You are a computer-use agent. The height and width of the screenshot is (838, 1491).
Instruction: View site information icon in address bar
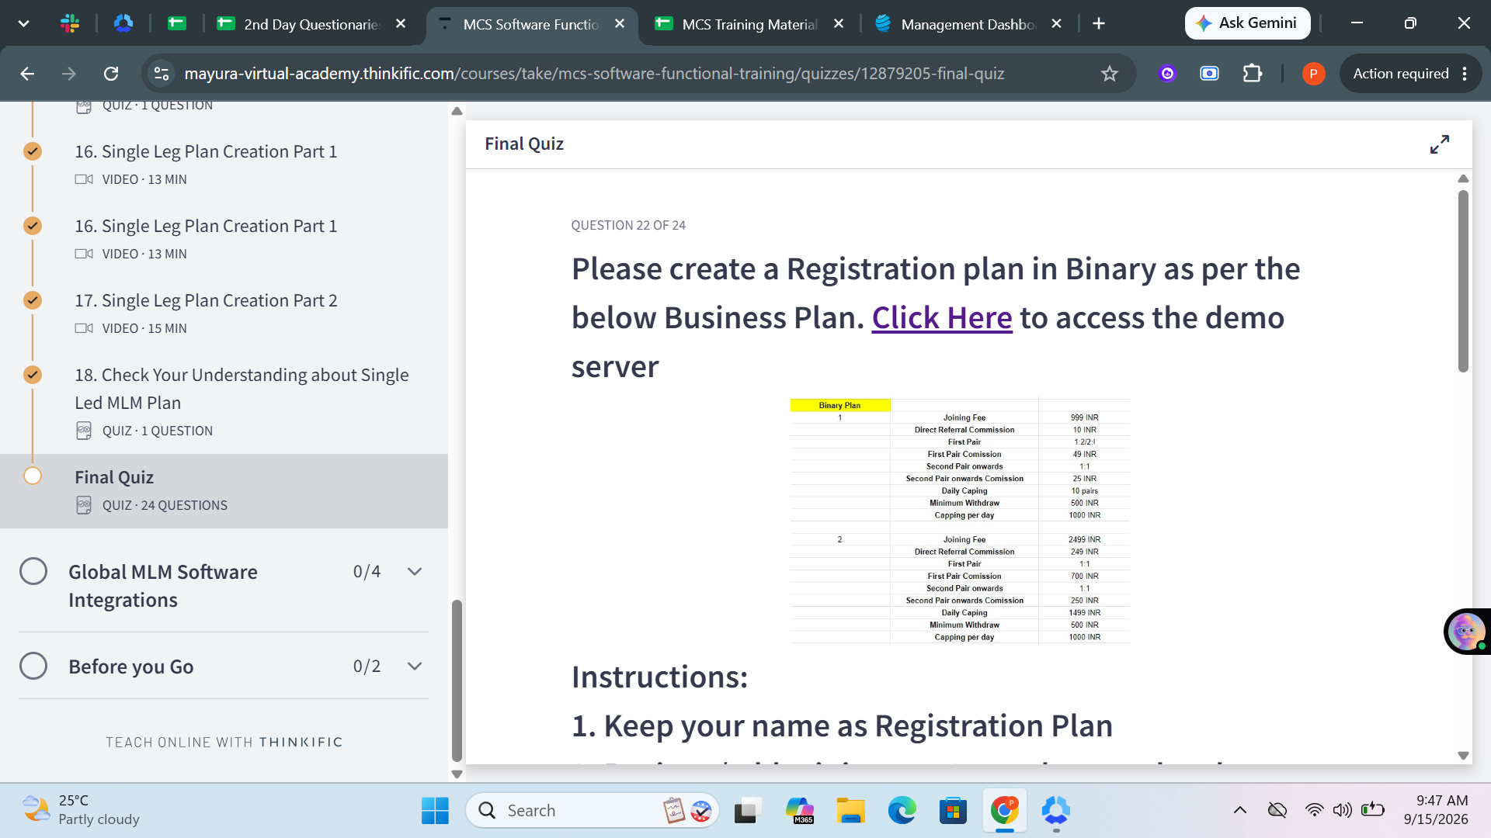click(x=162, y=74)
